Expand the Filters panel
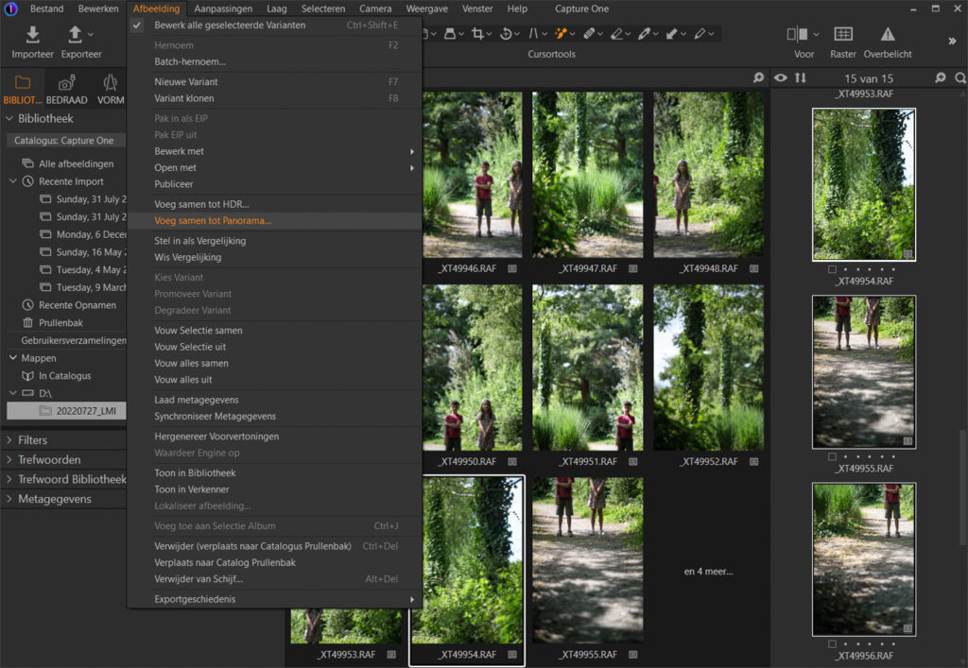 coord(9,440)
